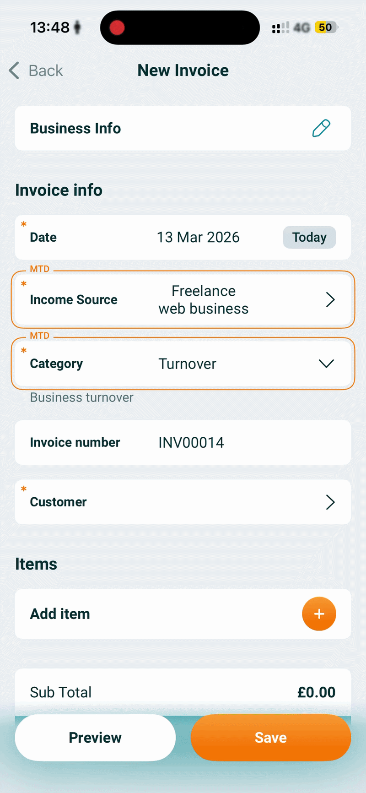This screenshot has width=366, height=793.
Task: Open Customer picker via right chevron
Action: 330,502
